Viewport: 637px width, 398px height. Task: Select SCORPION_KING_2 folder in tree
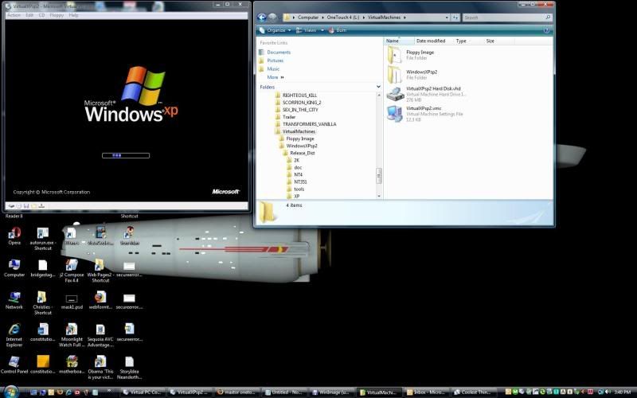[302, 103]
